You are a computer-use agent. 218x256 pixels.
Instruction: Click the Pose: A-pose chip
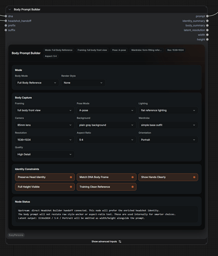click(119, 50)
